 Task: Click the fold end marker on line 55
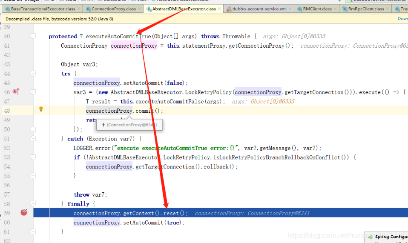pos(33,176)
